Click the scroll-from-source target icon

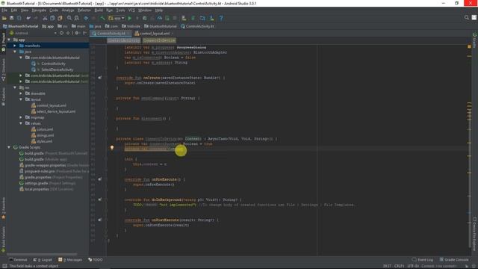point(61,33)
